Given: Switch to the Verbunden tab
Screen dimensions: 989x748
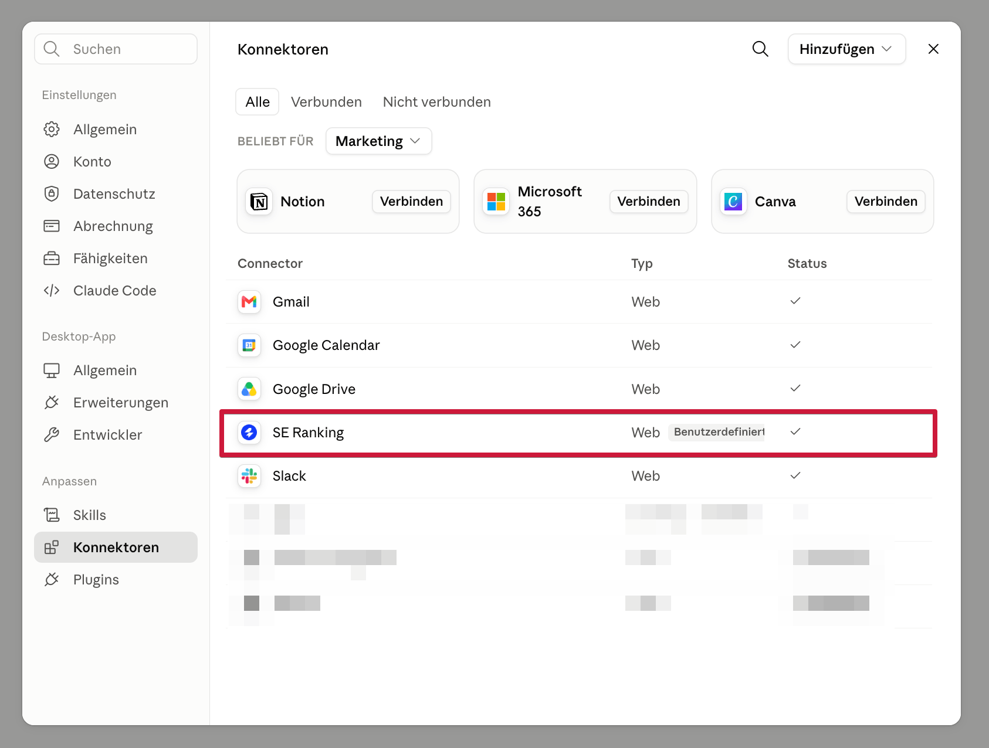Looking at the screenshot, I should pos(326,102).
